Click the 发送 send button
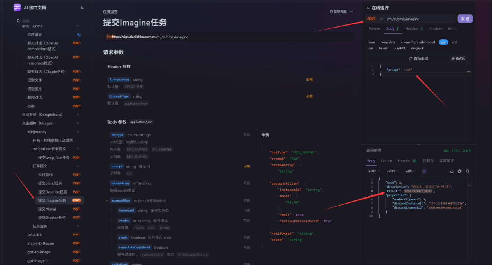This screenshot has width=492, height=265. pyautogui.click(x=465, y=19)
